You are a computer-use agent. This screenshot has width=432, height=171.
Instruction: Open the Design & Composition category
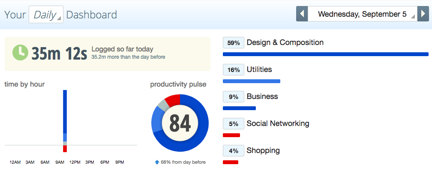[x=285, y=42]
